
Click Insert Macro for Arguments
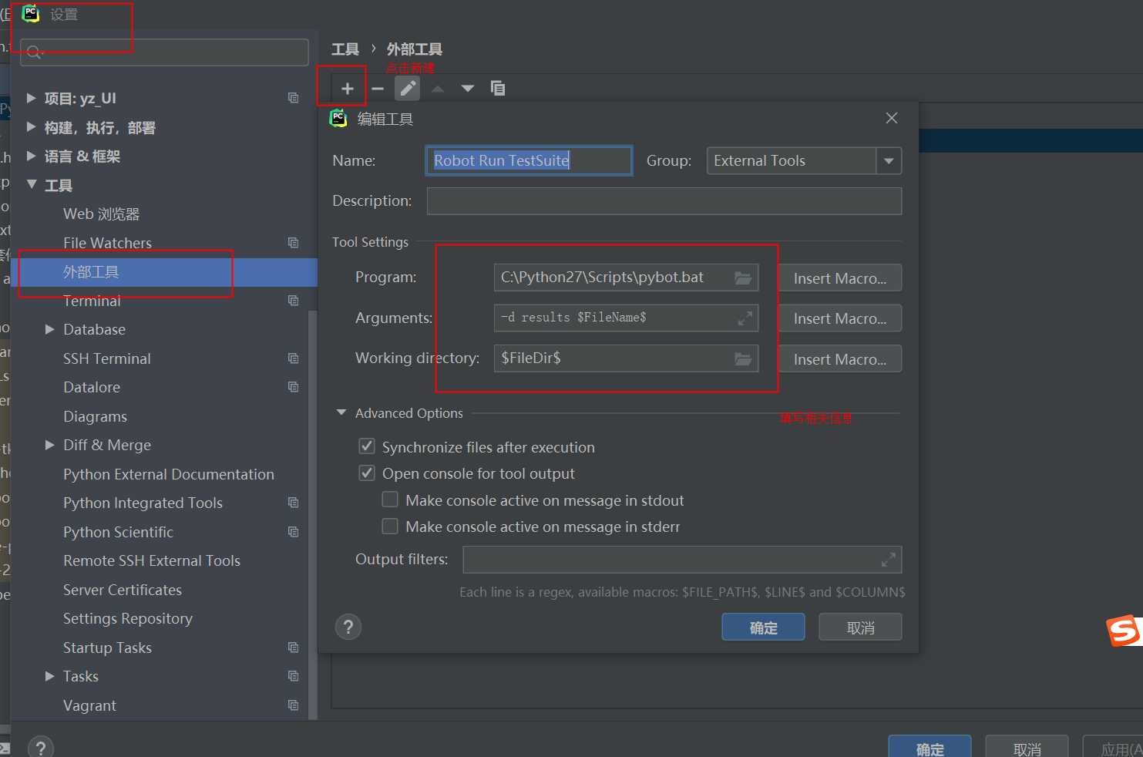[x=839, y=318]
